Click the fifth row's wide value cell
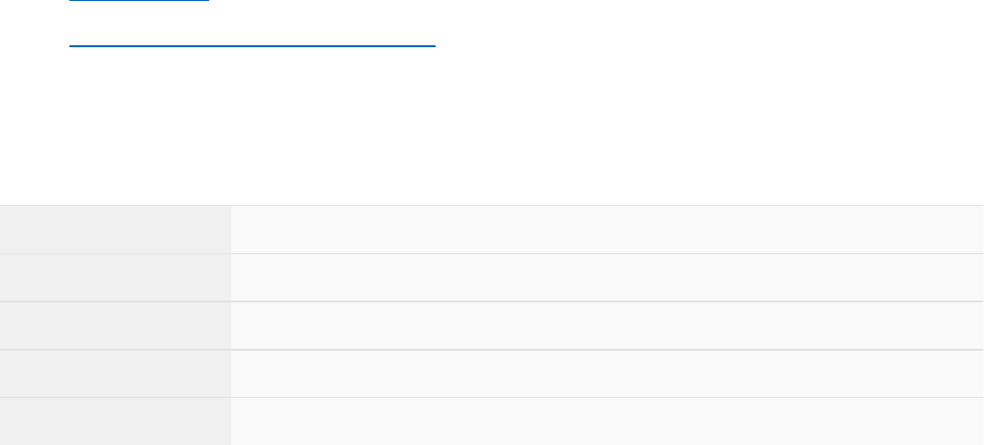 [x=607, y=422]
